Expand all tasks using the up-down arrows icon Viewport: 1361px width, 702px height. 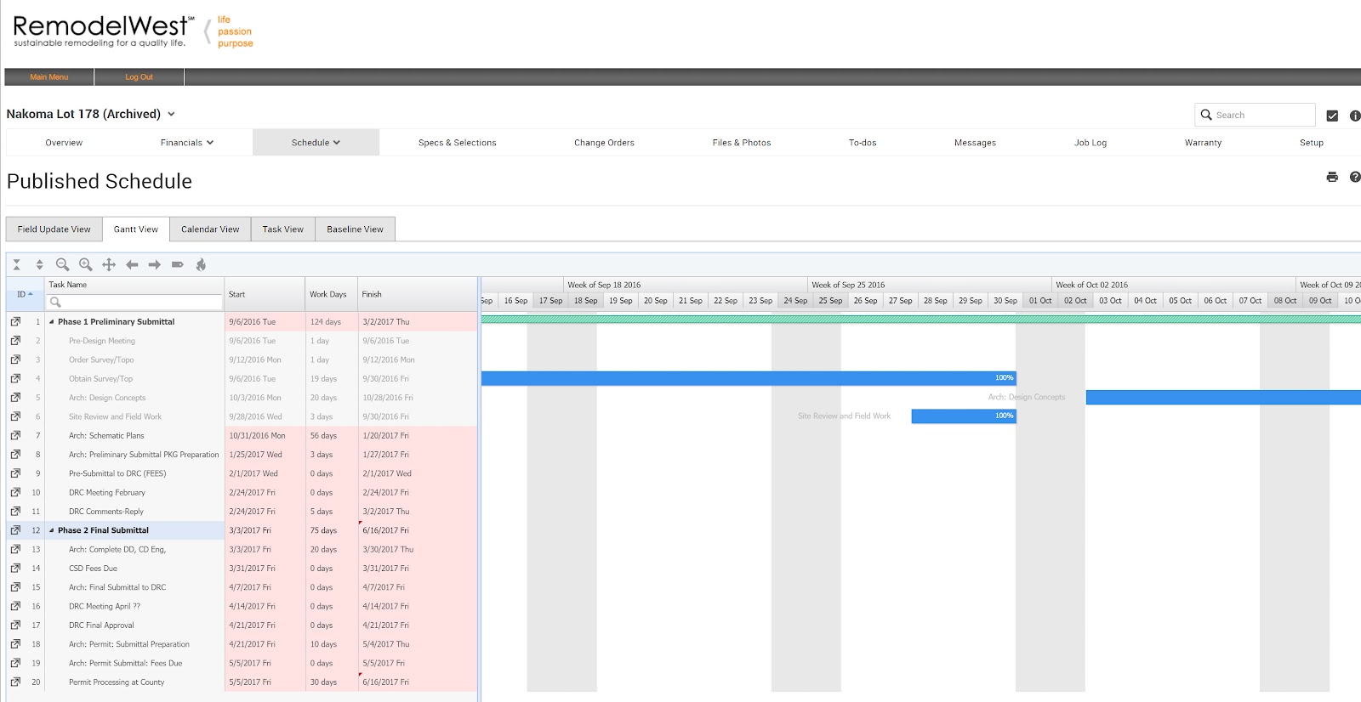pos(39,265)
